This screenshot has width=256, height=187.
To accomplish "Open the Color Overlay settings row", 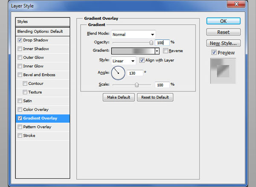I will pyautogui.click(x=43, y=110).
